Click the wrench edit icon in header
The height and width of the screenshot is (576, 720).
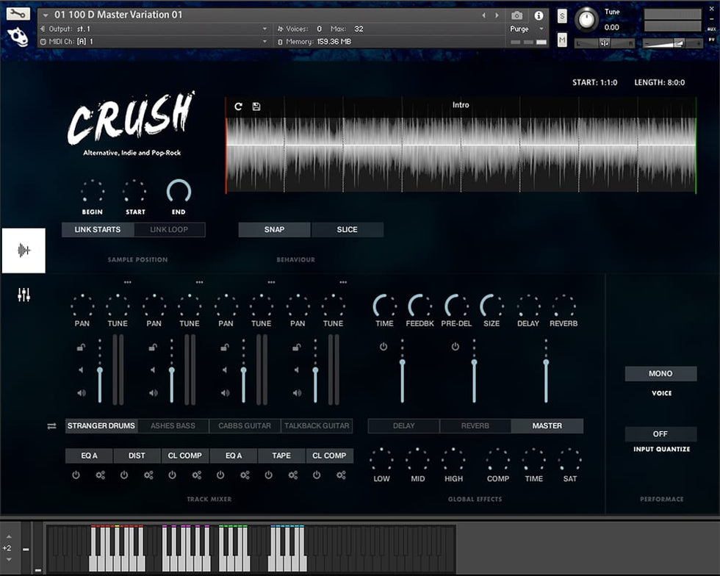click(18, 14)
